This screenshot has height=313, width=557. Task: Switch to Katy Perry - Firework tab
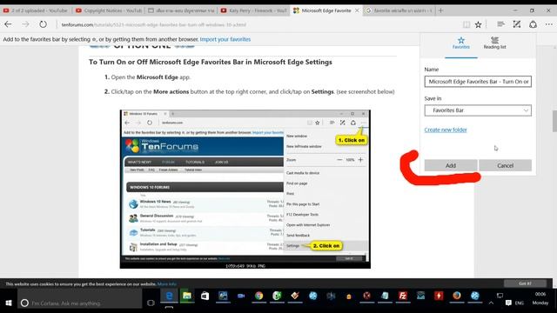[253, 10]
